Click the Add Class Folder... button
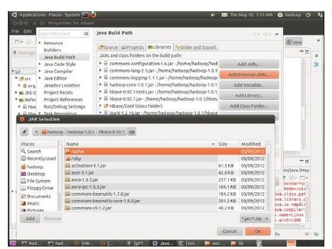 point(249,106)
